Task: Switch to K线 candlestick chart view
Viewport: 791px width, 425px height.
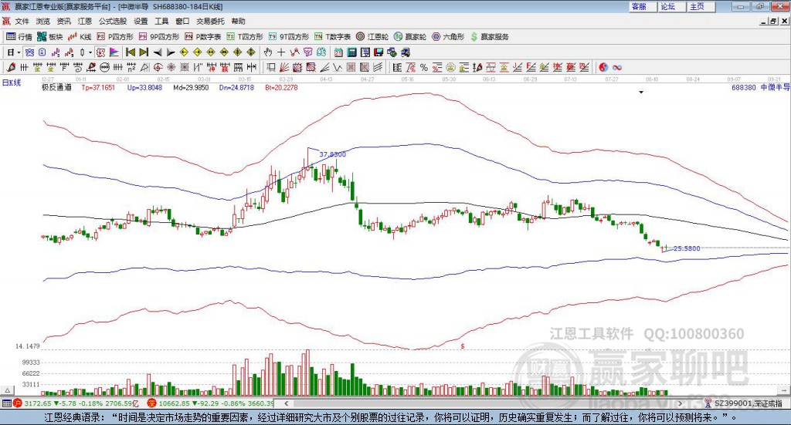Action: pos(80,36)
